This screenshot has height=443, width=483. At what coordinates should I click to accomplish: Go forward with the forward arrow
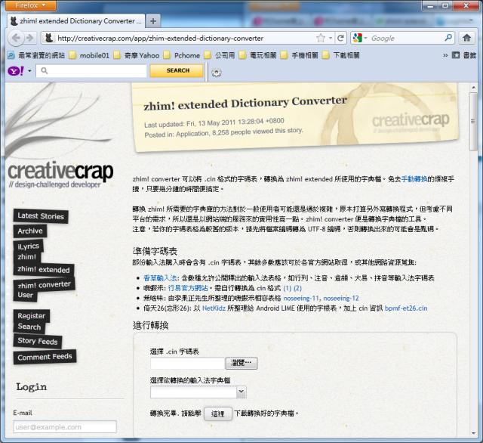click(30, 38)
